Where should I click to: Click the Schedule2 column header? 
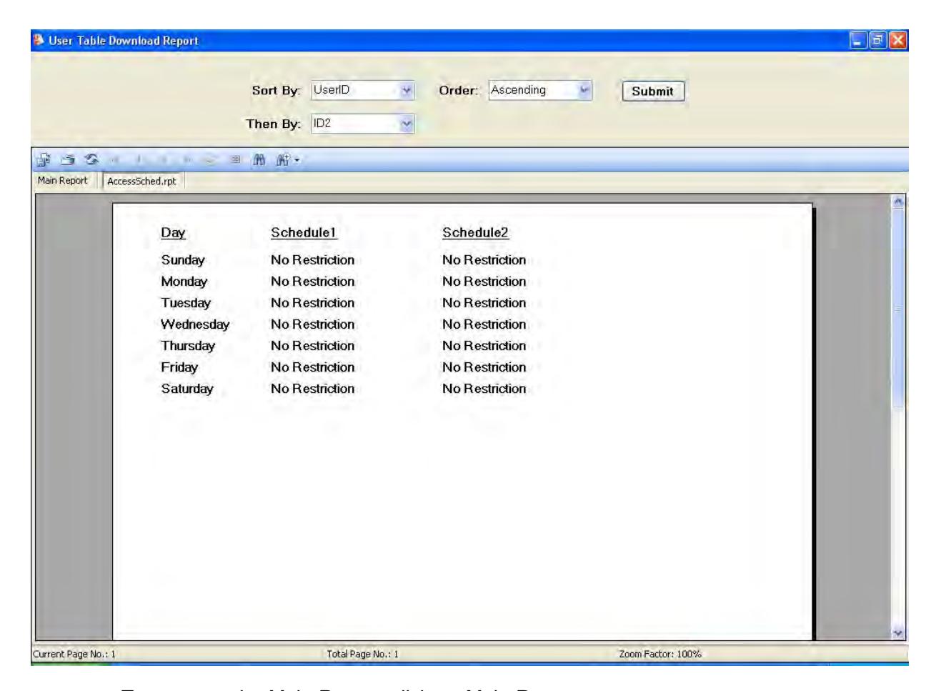475,233
